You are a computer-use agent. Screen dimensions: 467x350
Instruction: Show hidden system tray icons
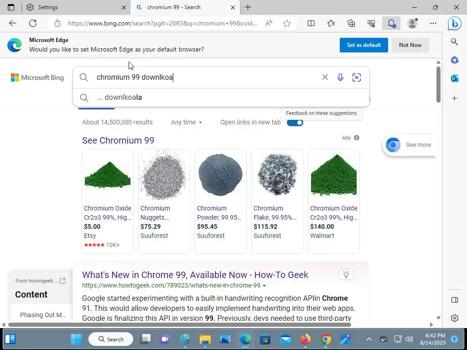point(368,339)
